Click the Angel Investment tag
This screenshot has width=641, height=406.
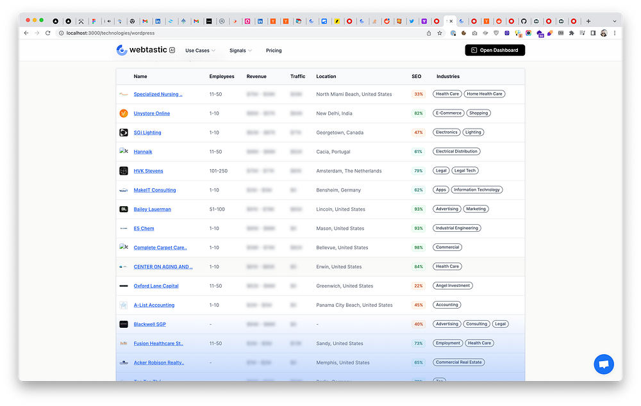pos(453,286)
